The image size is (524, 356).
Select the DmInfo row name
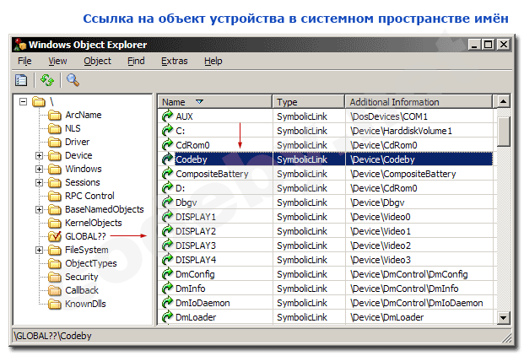click(191, 289)
